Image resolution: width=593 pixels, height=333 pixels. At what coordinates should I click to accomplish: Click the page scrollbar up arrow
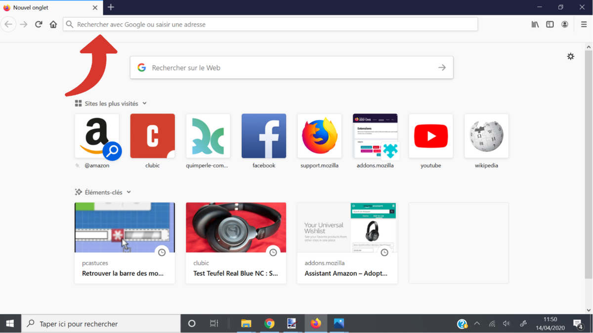589,47
